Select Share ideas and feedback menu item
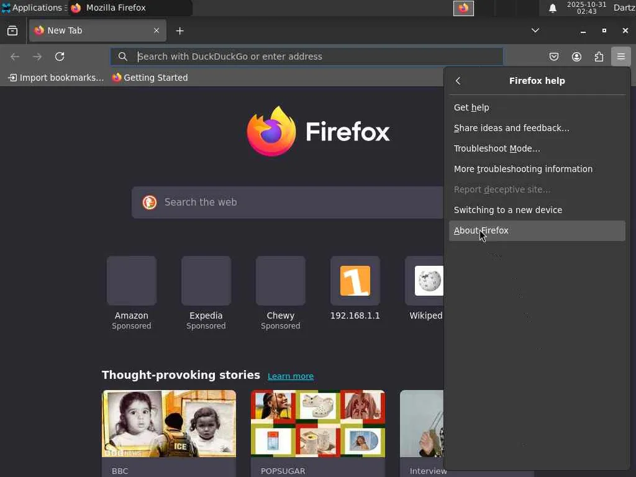Screen dimensions: 636x477 [537, 128]
